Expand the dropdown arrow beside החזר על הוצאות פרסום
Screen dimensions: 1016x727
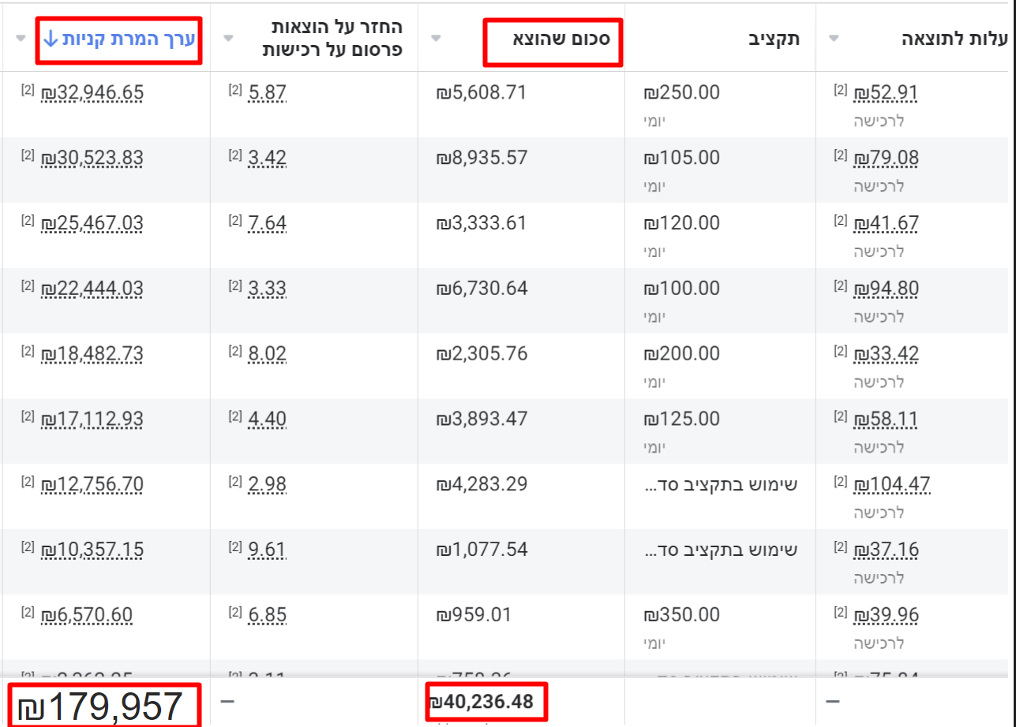[x=229, y=38]
